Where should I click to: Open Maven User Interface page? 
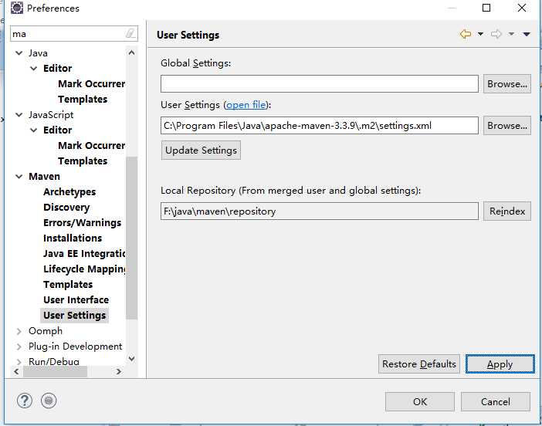tap(76, 300)
